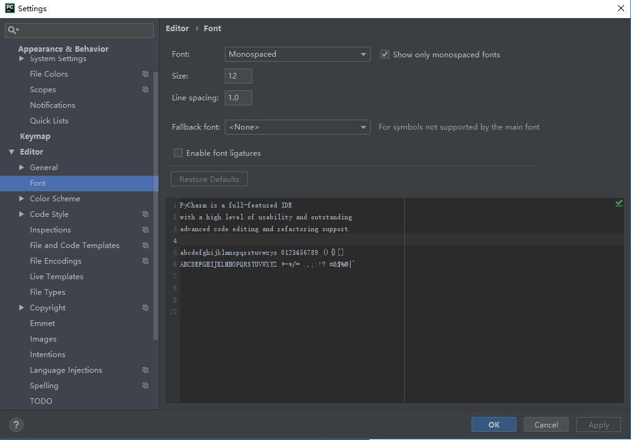This screenshot has height=440, width=631.
Task: Open help with the question mark button
Action: (16, 424)
